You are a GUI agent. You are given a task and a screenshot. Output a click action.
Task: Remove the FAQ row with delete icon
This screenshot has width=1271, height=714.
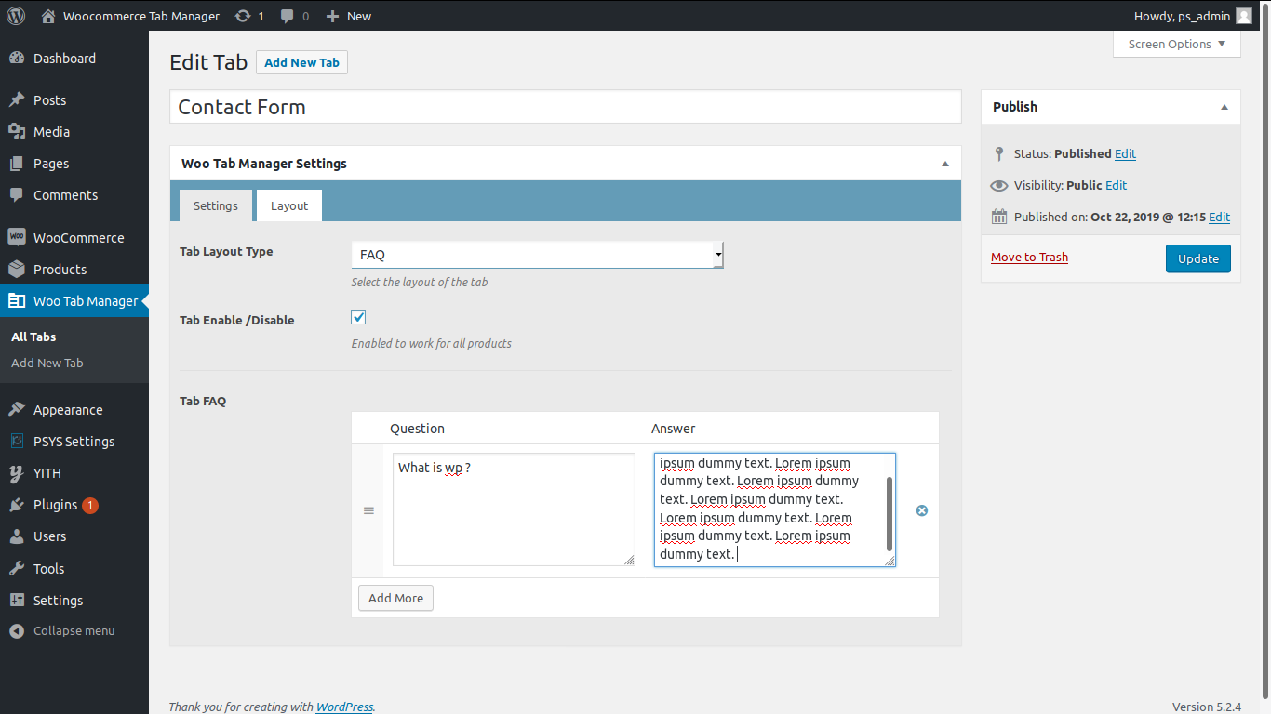tap(922, 510)
